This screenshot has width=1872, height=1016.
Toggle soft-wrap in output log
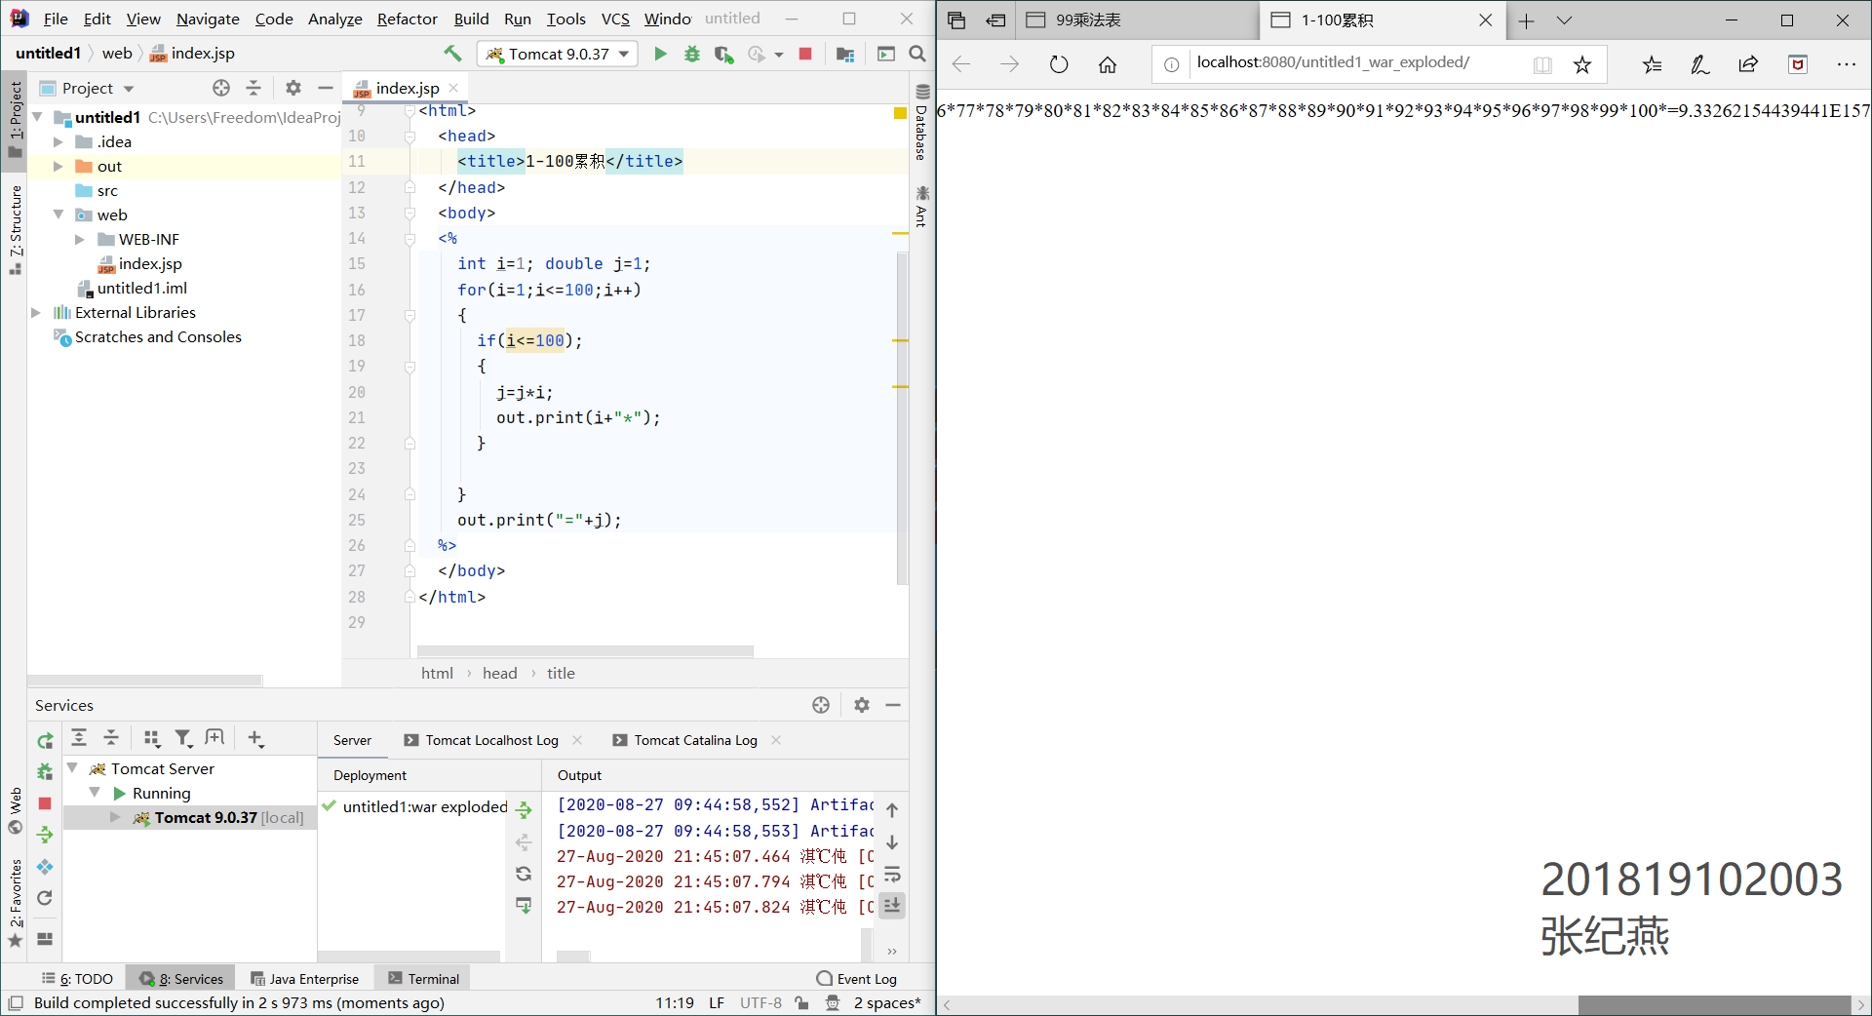point(892,875)
